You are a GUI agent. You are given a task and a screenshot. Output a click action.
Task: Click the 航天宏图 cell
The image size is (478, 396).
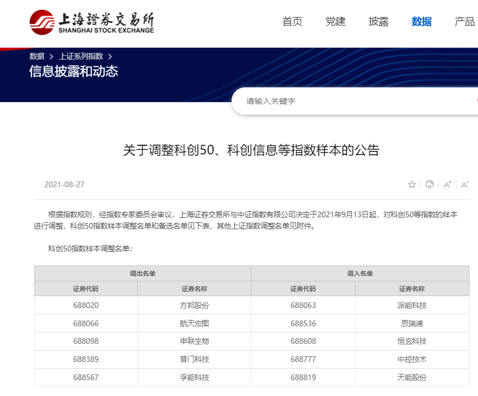[195, 323]
